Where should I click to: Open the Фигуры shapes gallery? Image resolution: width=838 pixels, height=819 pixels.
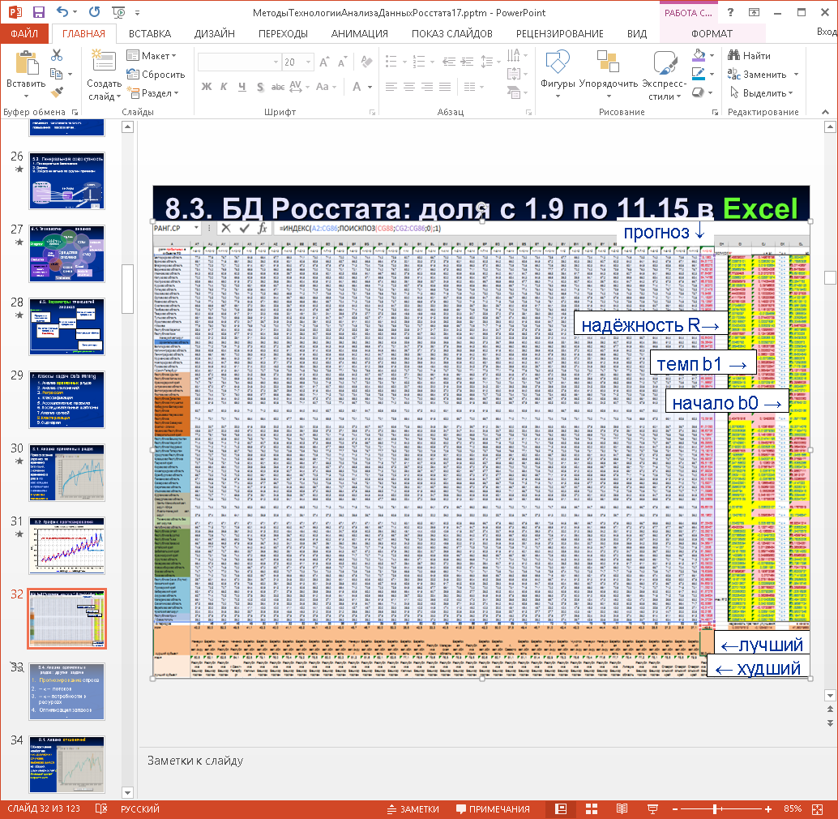[x=558, y=75]
